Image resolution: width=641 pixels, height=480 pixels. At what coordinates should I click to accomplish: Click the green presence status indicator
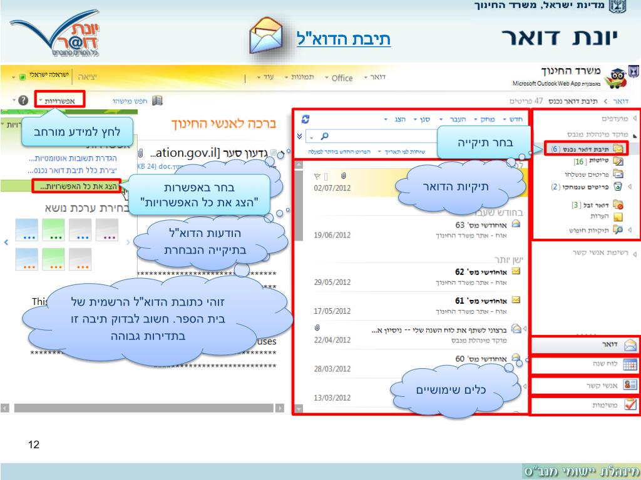pos(23,77)
